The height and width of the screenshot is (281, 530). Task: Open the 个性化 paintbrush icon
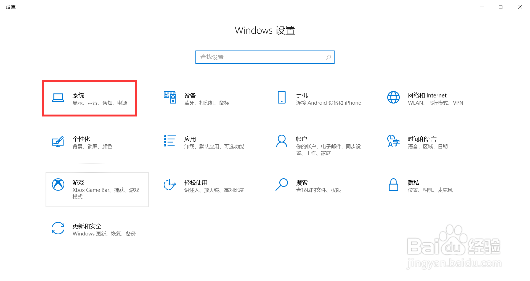(x=58, y=142)
